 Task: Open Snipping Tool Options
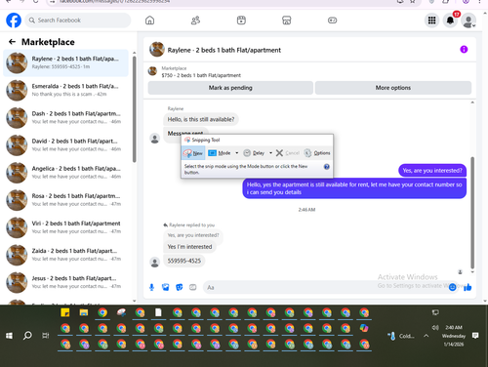(317, 153)
